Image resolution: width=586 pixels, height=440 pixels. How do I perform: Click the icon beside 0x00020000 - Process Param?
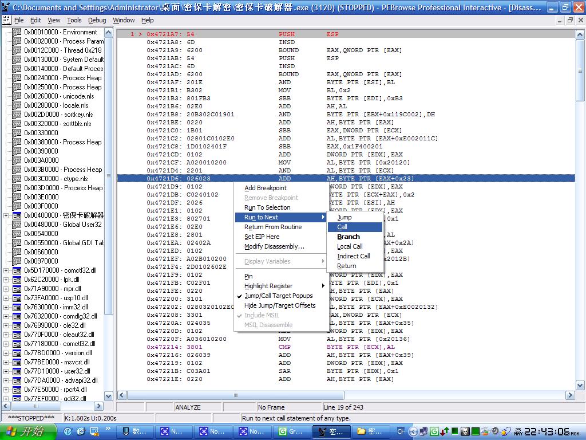tap(17, 41)
